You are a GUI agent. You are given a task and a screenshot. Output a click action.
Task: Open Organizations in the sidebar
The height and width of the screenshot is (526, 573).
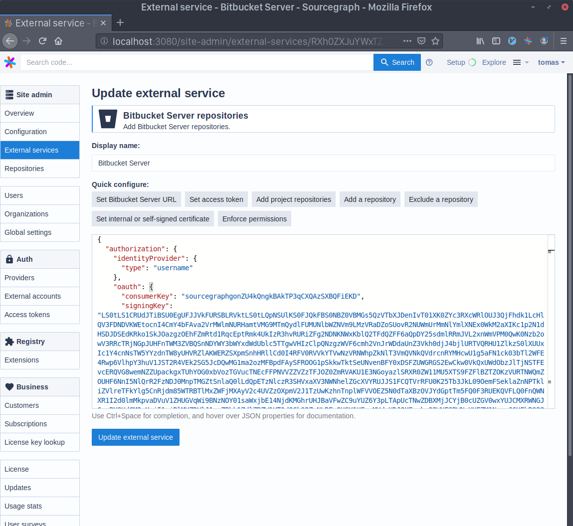click(x=40, y=214)
